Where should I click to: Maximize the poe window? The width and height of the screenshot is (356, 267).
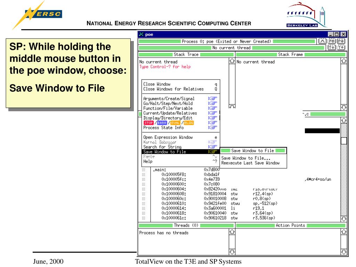tap(337, 34)
